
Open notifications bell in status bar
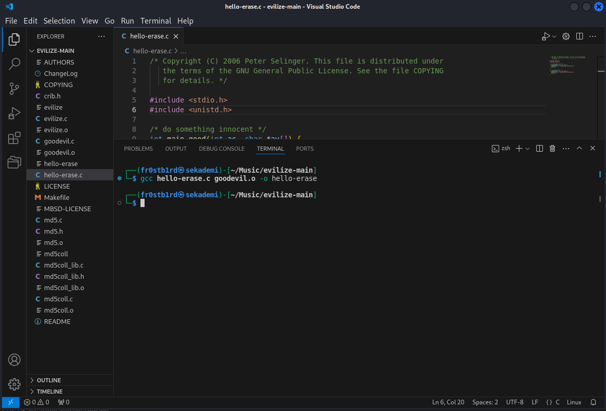(x=593, y=402)
